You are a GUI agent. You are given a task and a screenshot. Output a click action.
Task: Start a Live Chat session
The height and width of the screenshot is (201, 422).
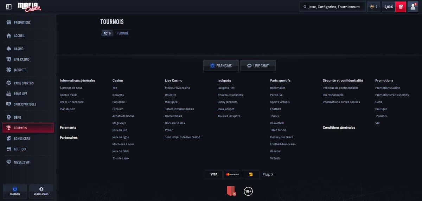click(258, 66)
